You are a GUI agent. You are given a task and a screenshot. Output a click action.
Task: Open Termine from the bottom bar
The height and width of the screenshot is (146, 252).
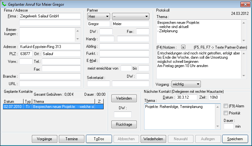tap(71, 139)
